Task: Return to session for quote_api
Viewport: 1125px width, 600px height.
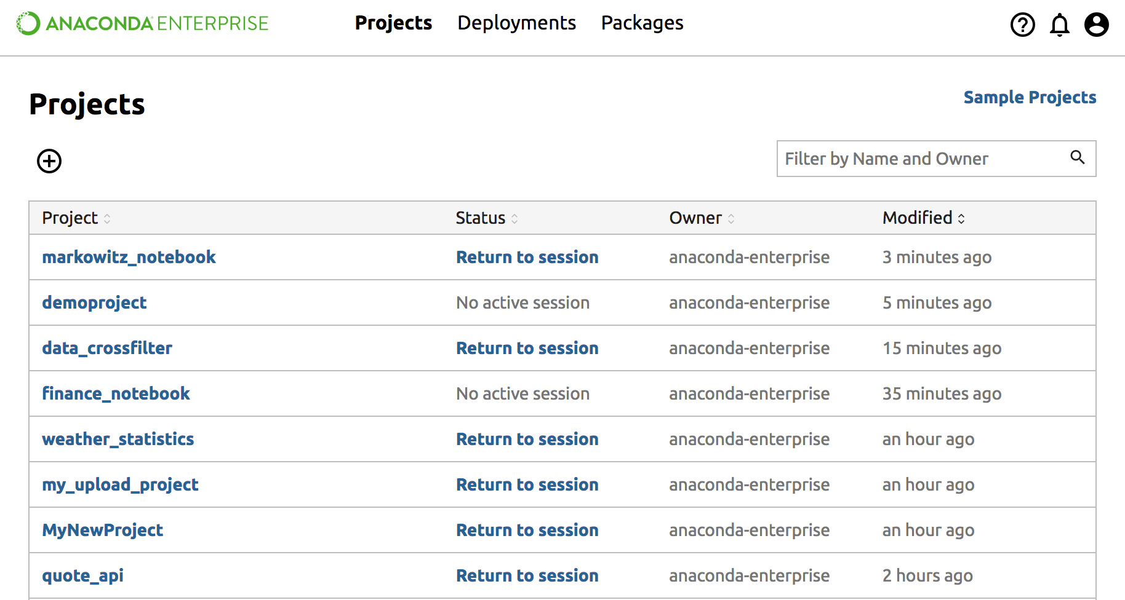Action: [x=527, y=575]
